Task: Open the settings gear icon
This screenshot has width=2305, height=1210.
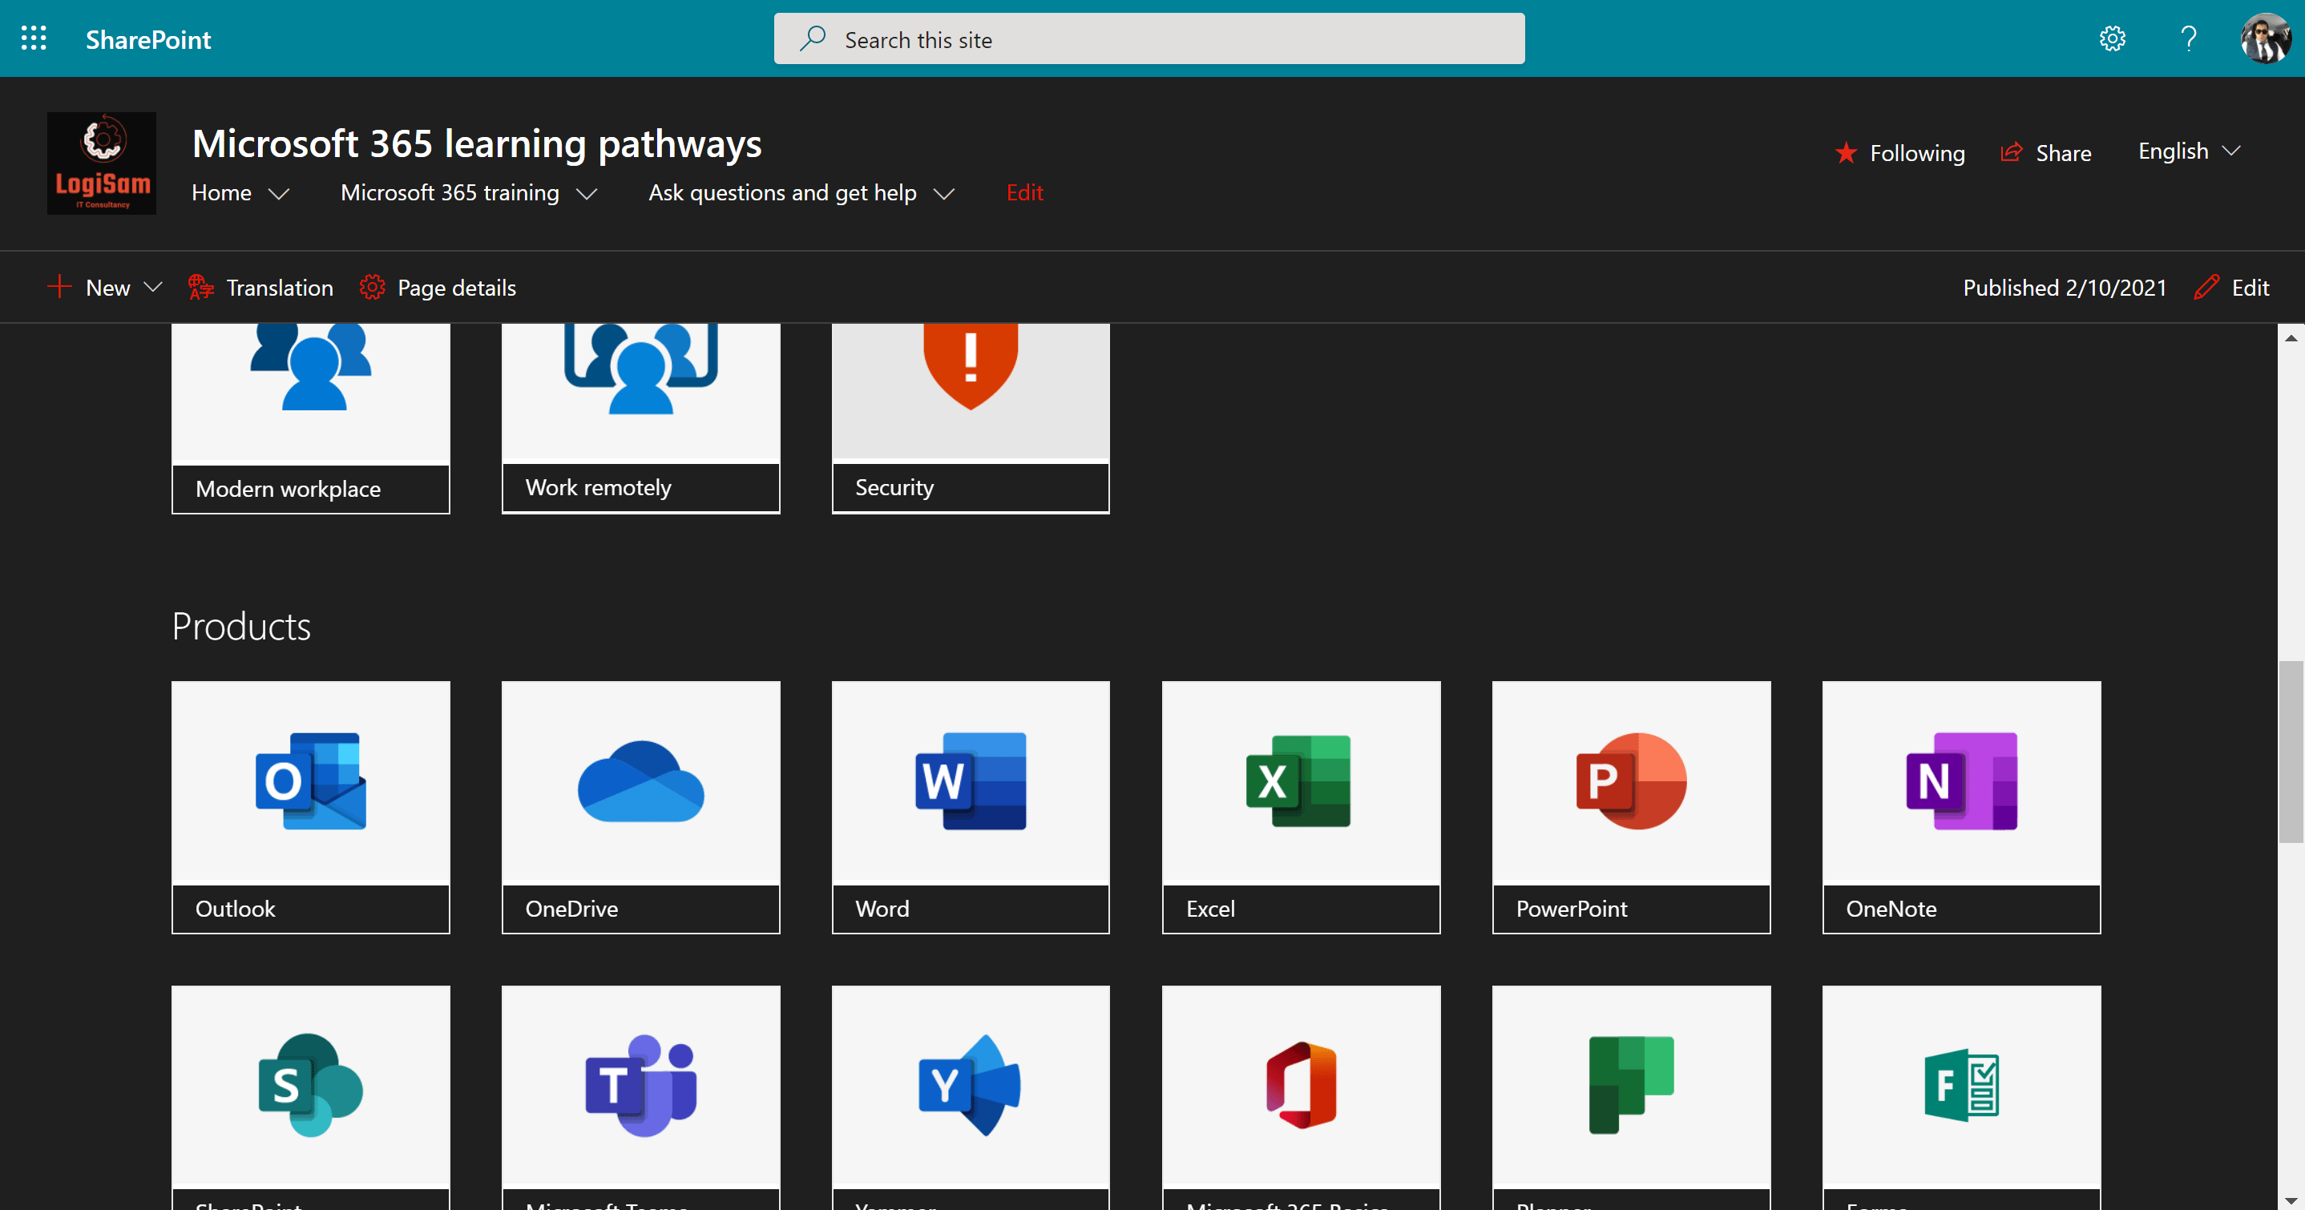Action: click(2112, 38)
